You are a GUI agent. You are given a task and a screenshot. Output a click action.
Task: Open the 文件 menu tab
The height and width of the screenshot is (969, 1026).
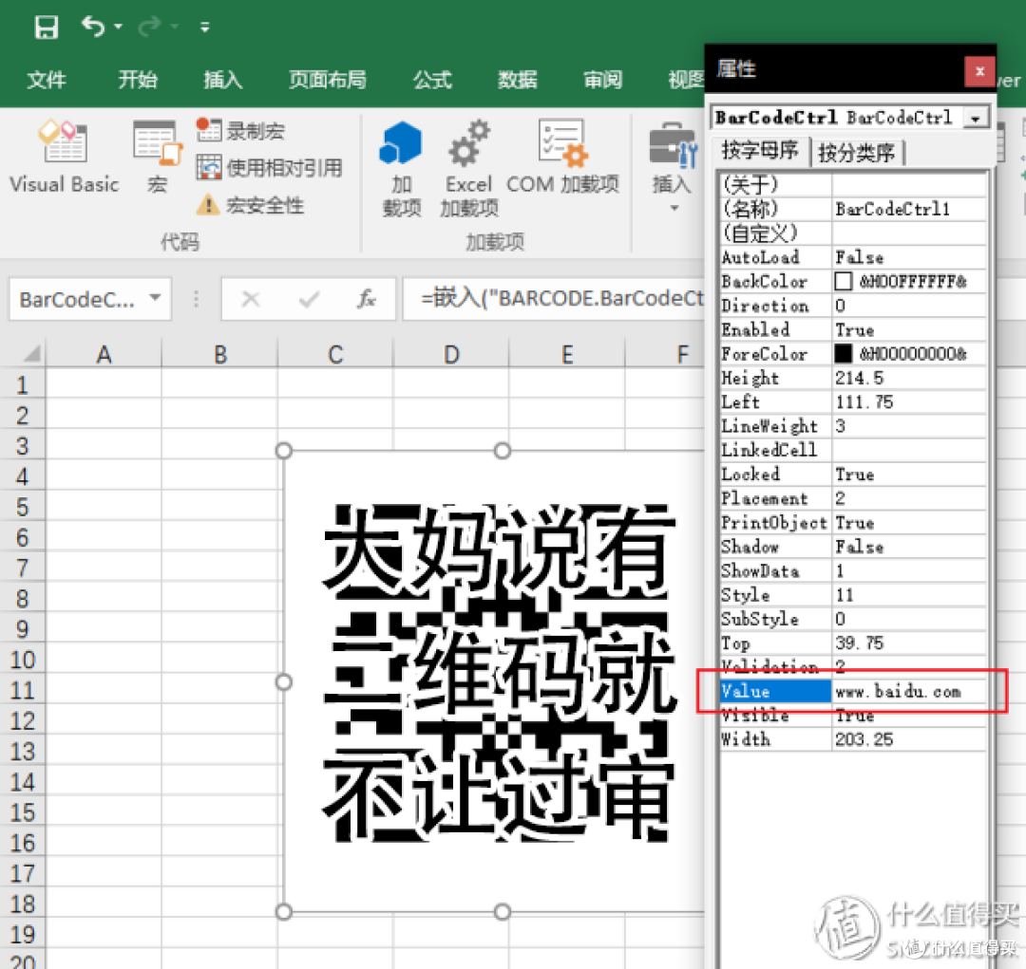(47, 80)
